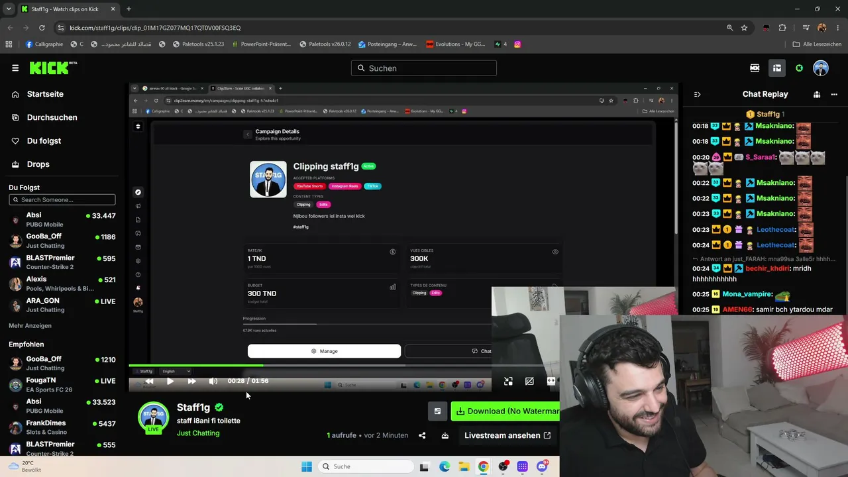Bookmark this page with the star
The height and width of the screenshot is (477, 848).
pos(744,28)
